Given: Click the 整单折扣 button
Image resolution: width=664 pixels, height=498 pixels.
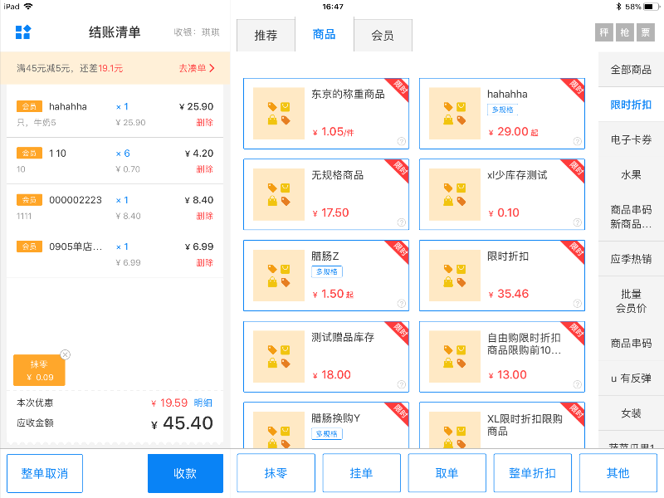Looking at the screenshot, I should click(x=533, y=473).
